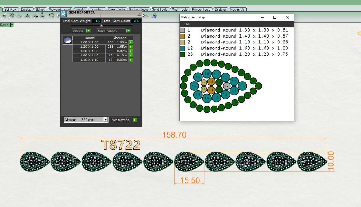Click the 1.10 X 1.10 size cell

89,60
